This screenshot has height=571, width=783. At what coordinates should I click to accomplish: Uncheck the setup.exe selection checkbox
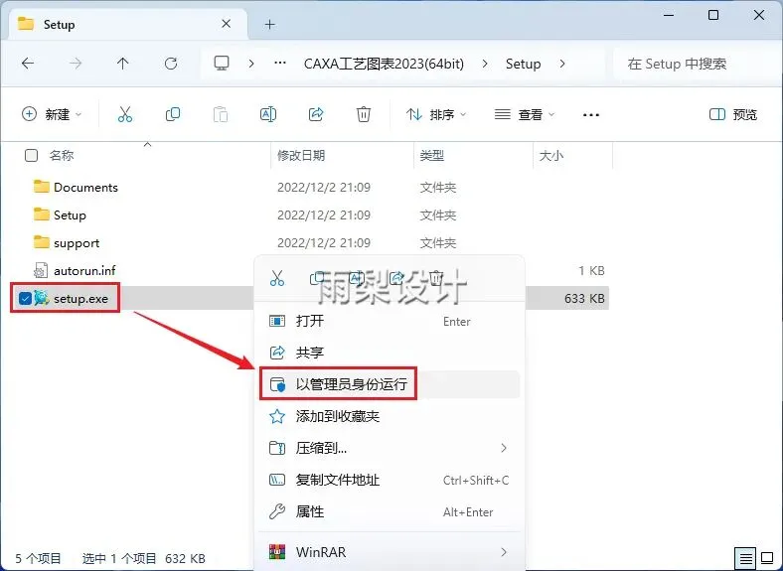pos(25,299)
